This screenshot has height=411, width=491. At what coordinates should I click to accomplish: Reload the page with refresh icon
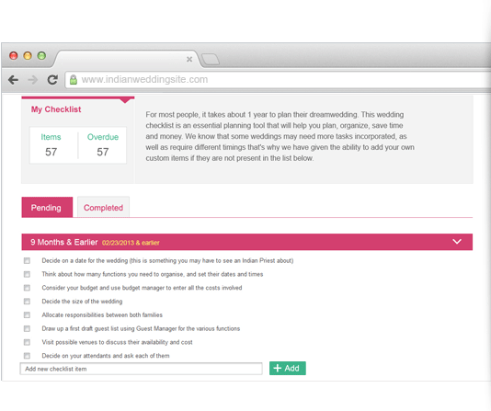coord(52,80)
